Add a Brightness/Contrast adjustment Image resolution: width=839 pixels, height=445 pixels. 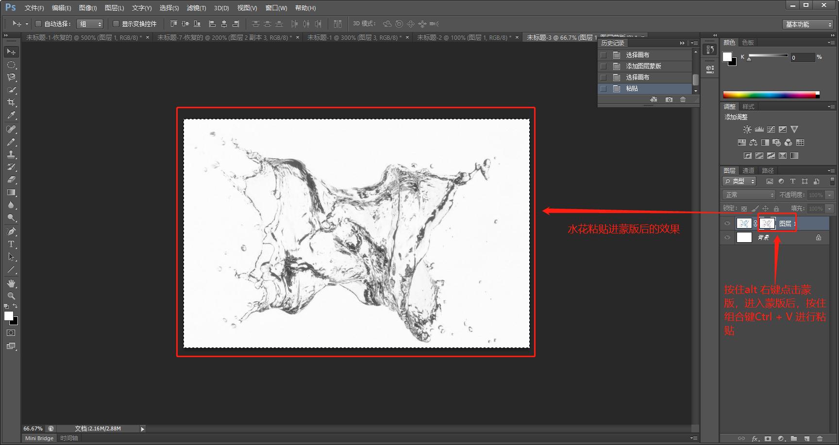747,130
